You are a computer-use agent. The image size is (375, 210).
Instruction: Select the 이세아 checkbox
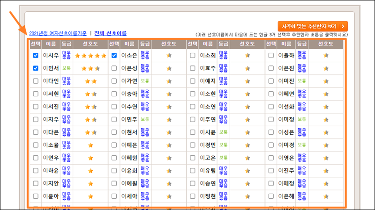(x=114, y=196)
